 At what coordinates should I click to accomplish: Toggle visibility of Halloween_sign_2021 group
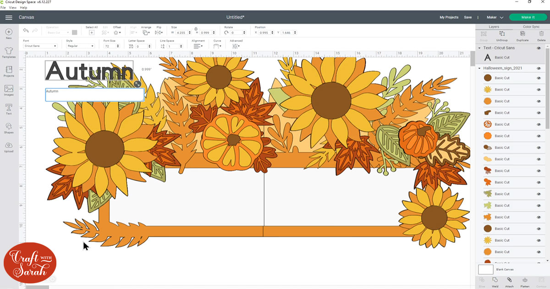[x=539, y=68]
